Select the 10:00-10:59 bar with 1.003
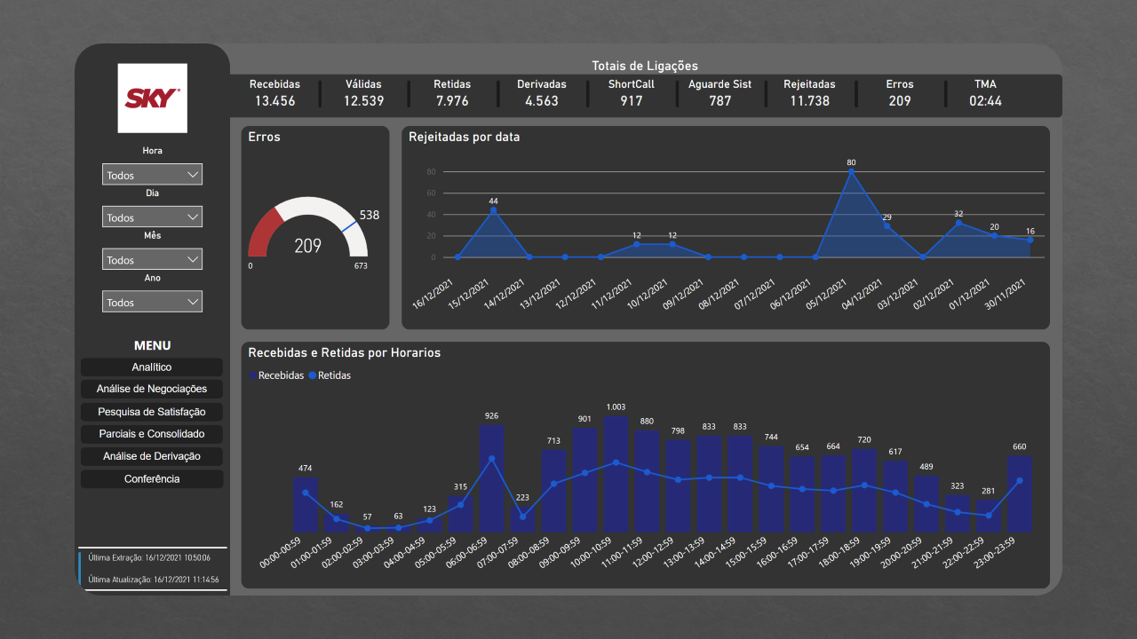The image size is (1137, 639). pyautogui.click(x=616, y=473)
